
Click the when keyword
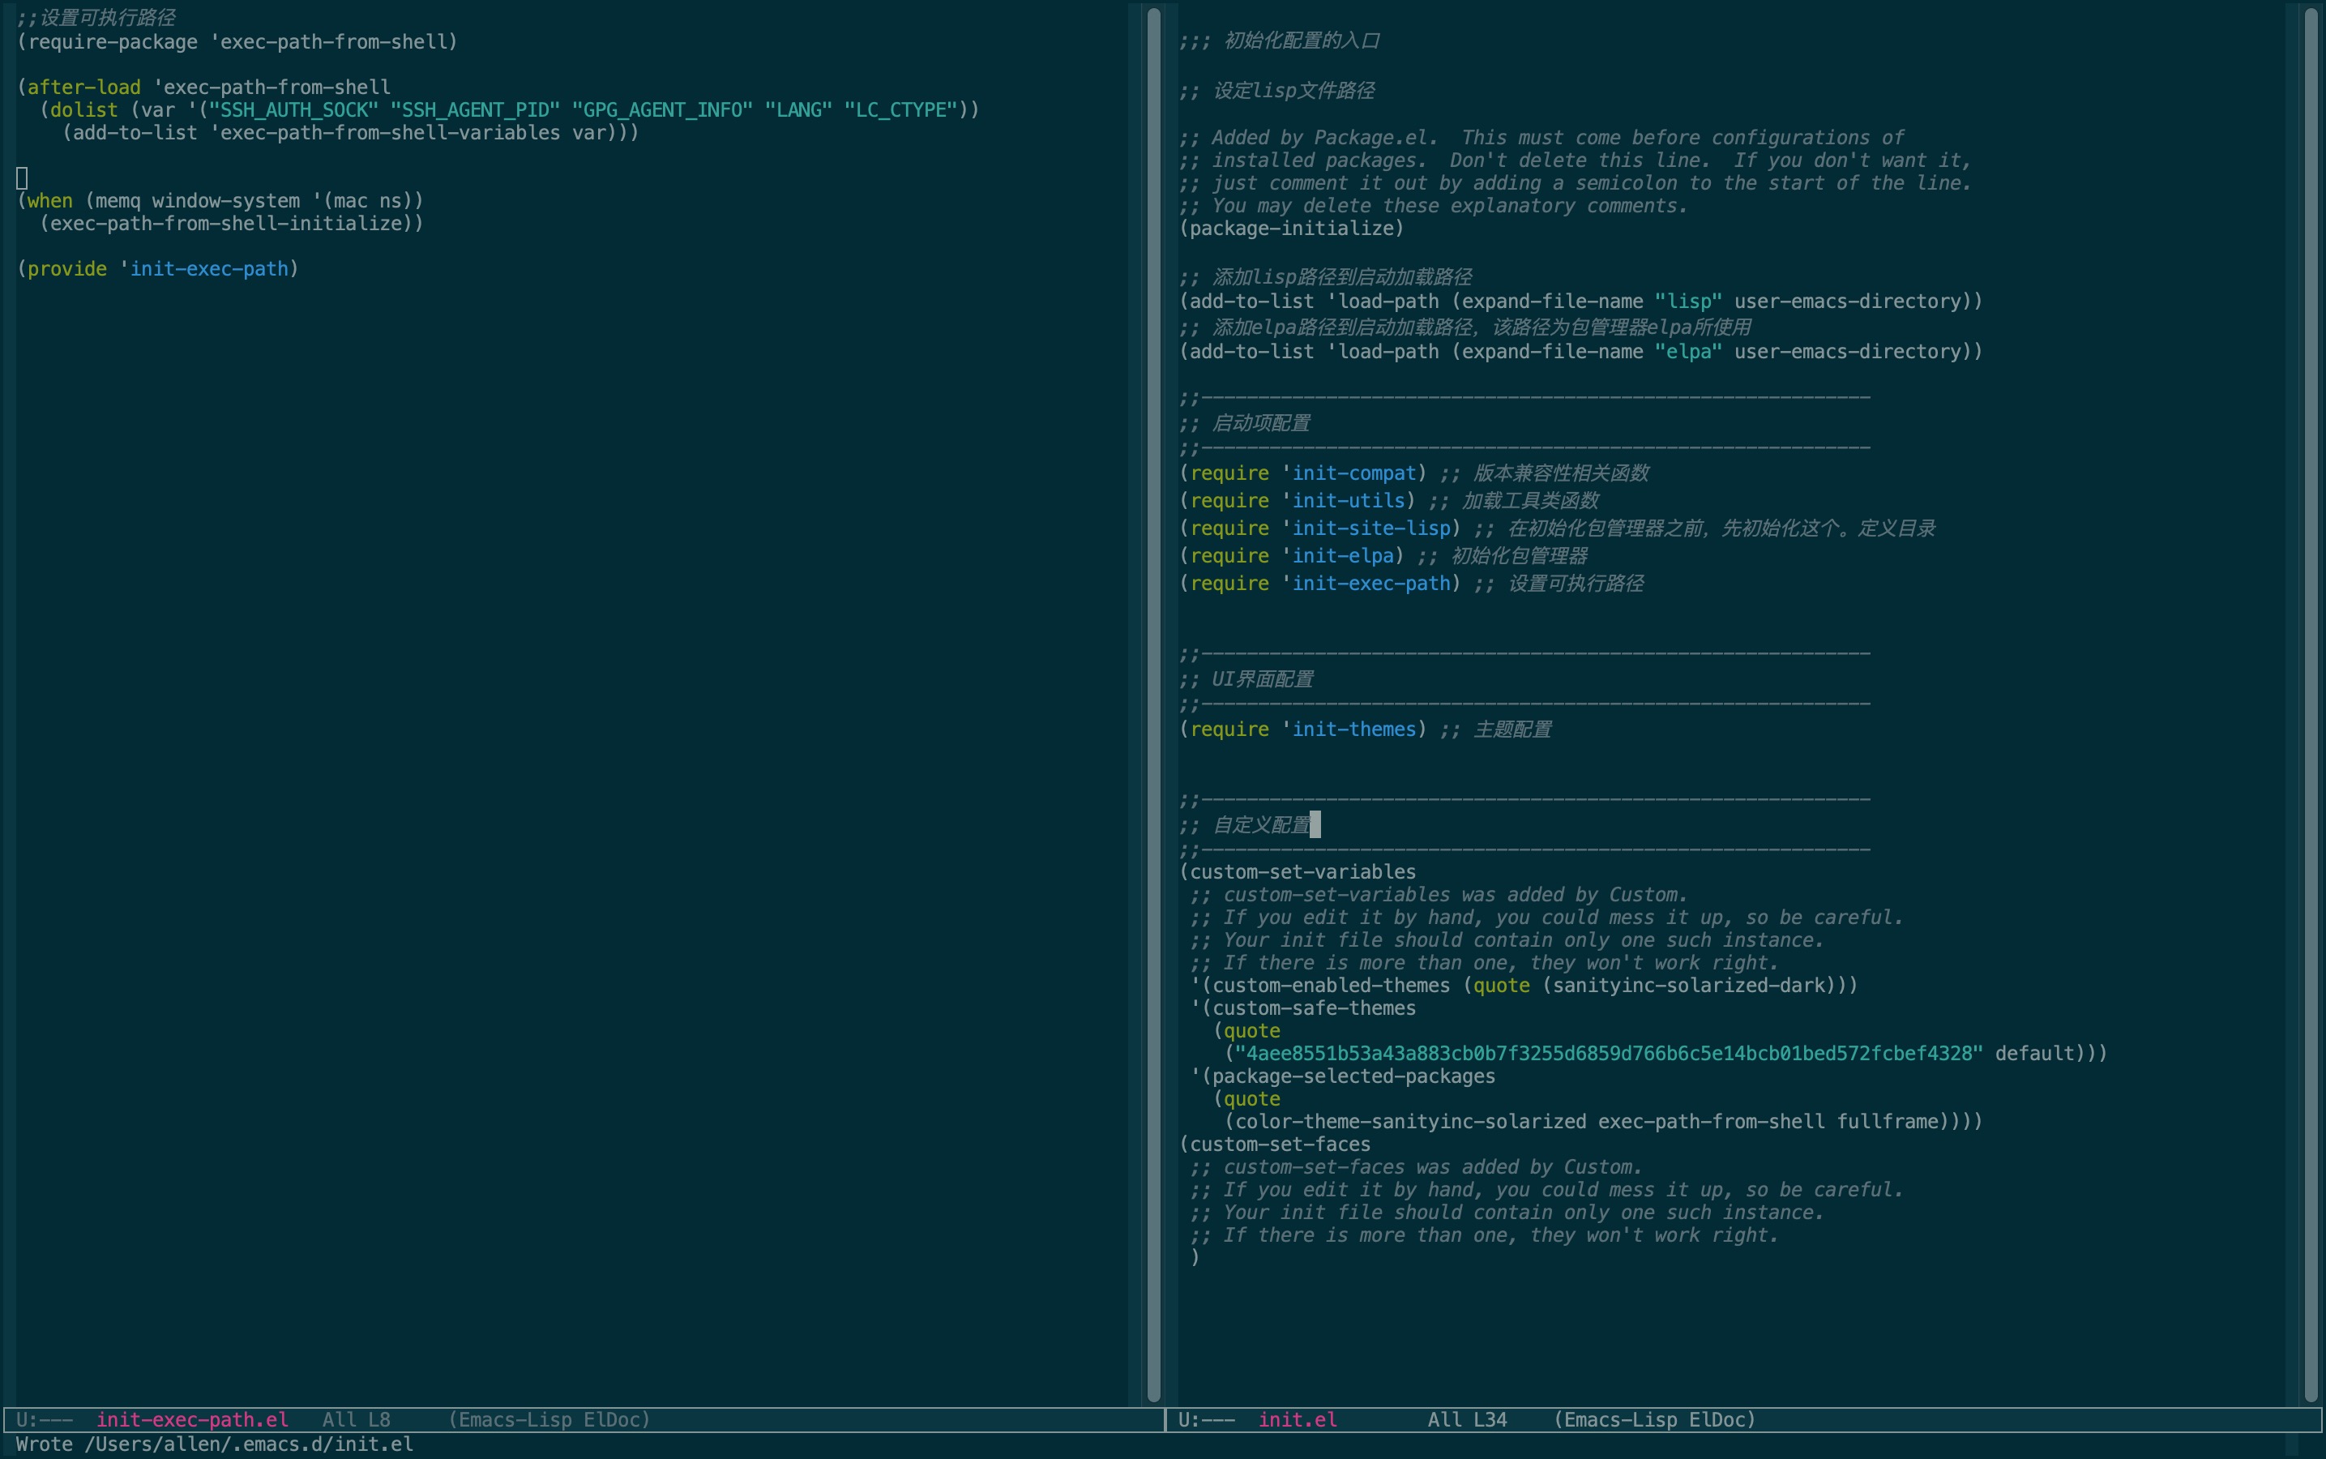(x=50, y=201)
